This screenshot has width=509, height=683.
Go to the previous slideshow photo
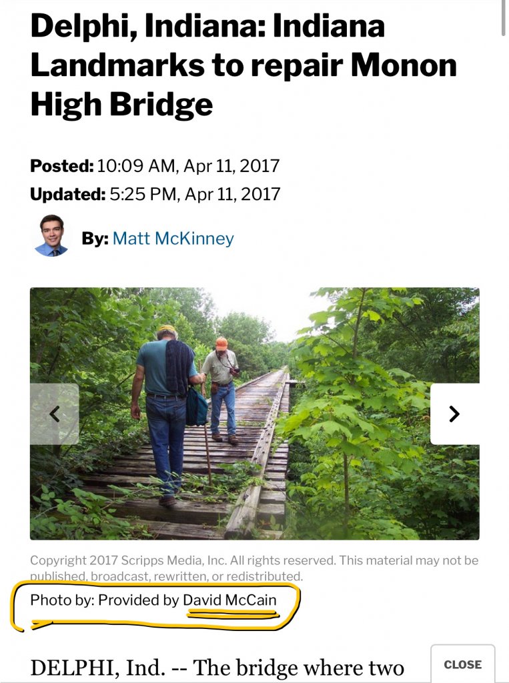(x=55, y=414)
